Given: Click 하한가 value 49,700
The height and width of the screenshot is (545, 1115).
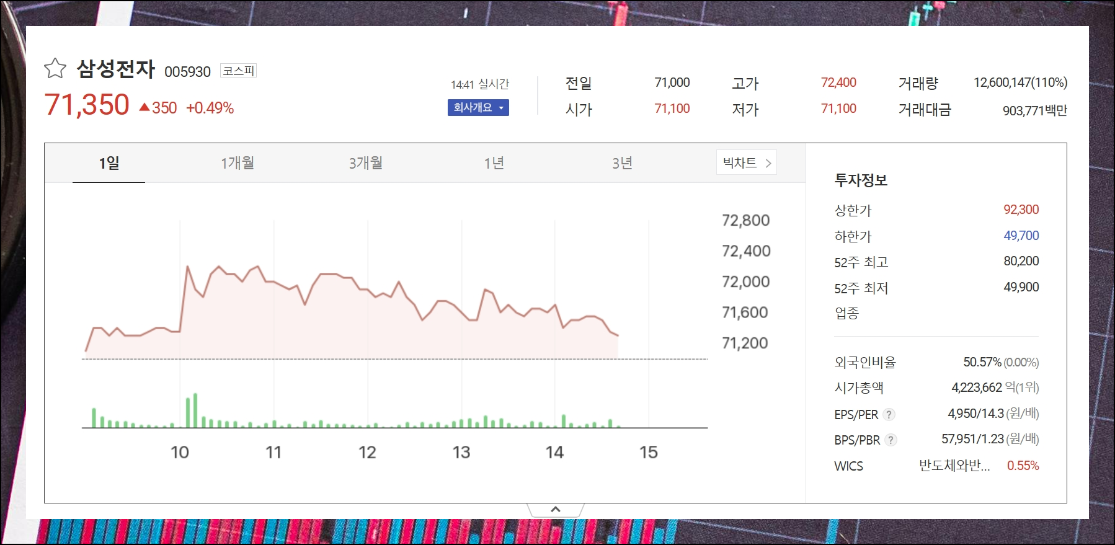Looking at the screenshot, I should click(x=1021, y=236).
